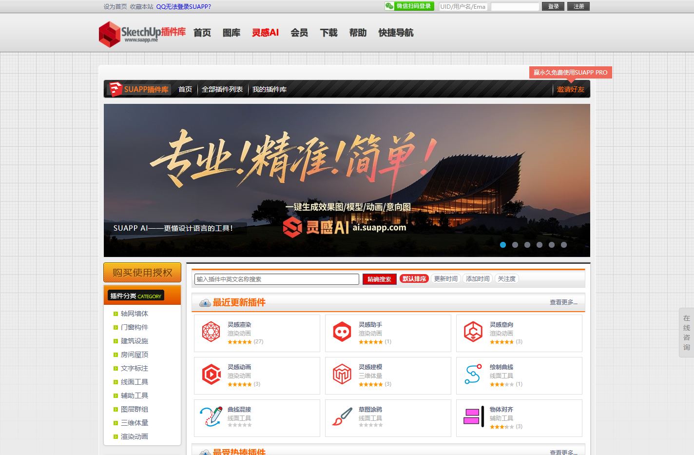Open the 门窗构件 category
The image size is (694, 455).
click(135, 327)
